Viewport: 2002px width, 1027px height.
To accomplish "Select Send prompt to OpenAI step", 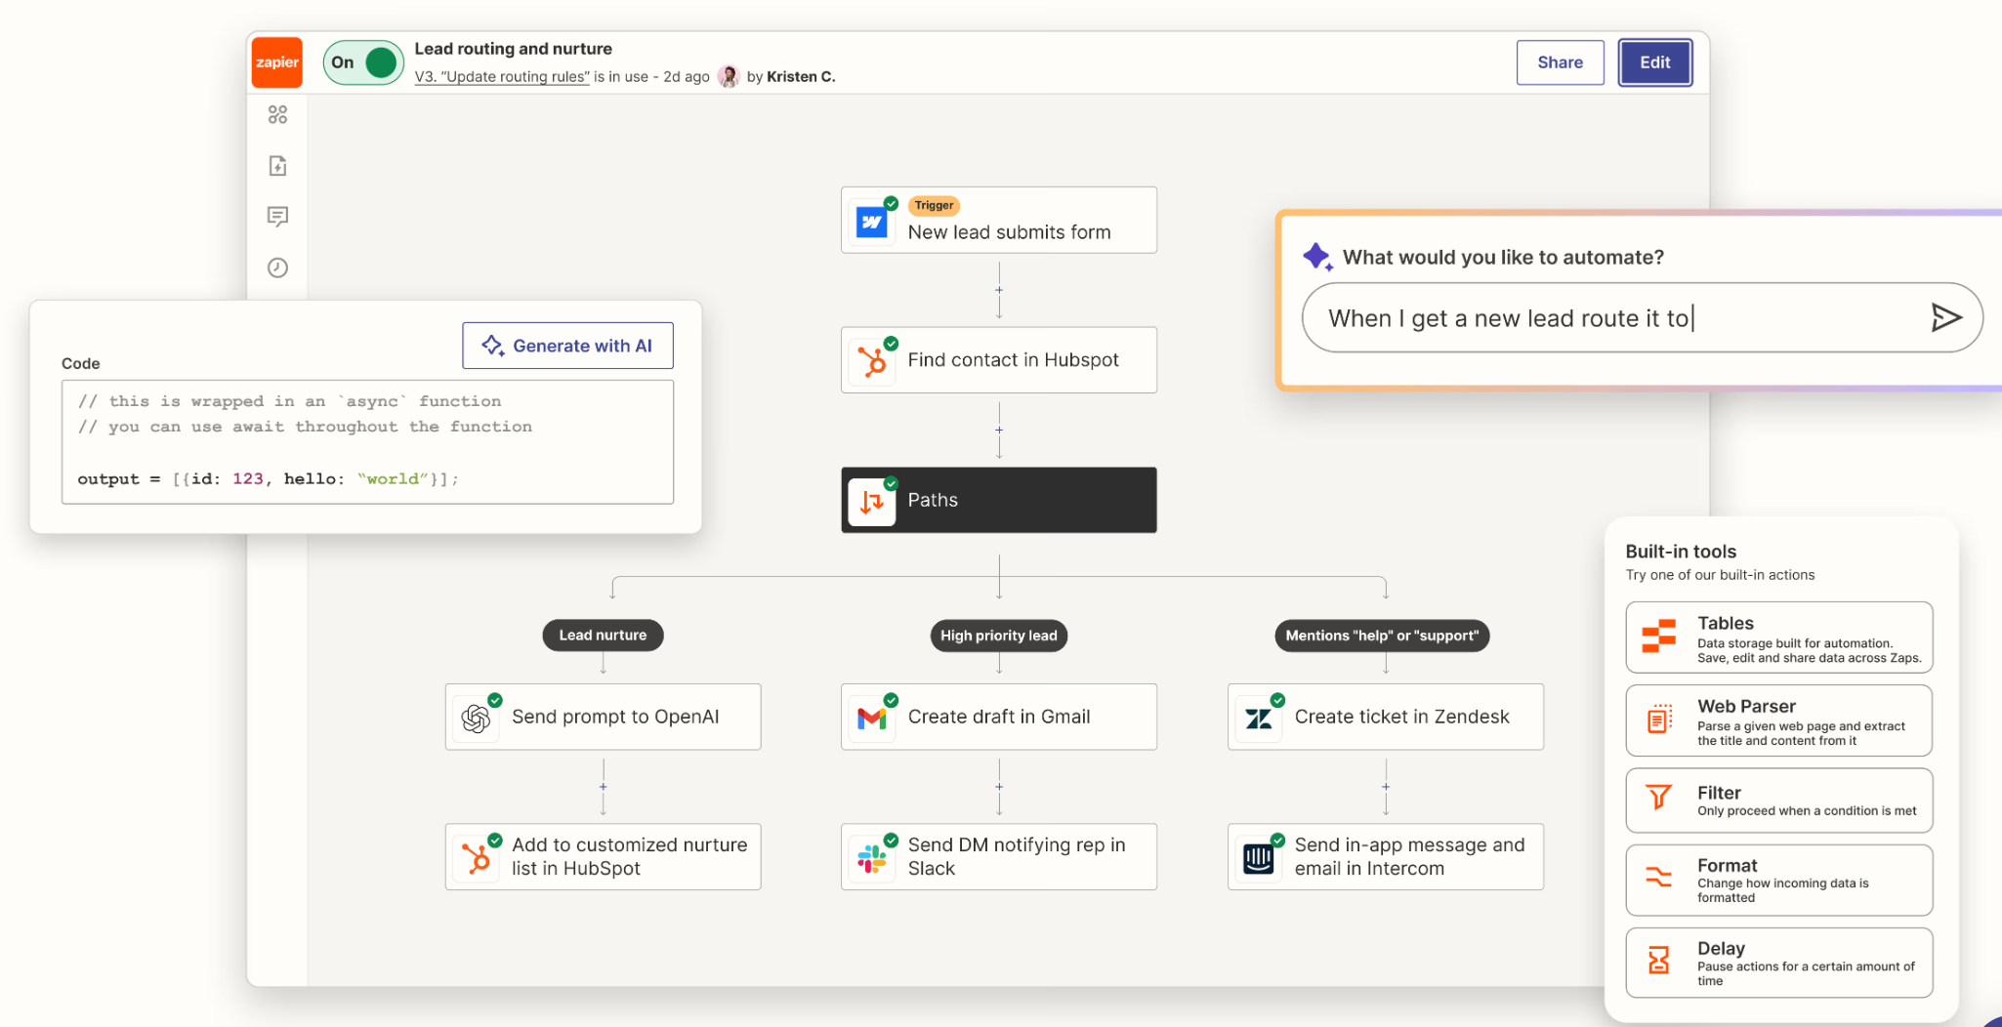I will coord(603,717).
